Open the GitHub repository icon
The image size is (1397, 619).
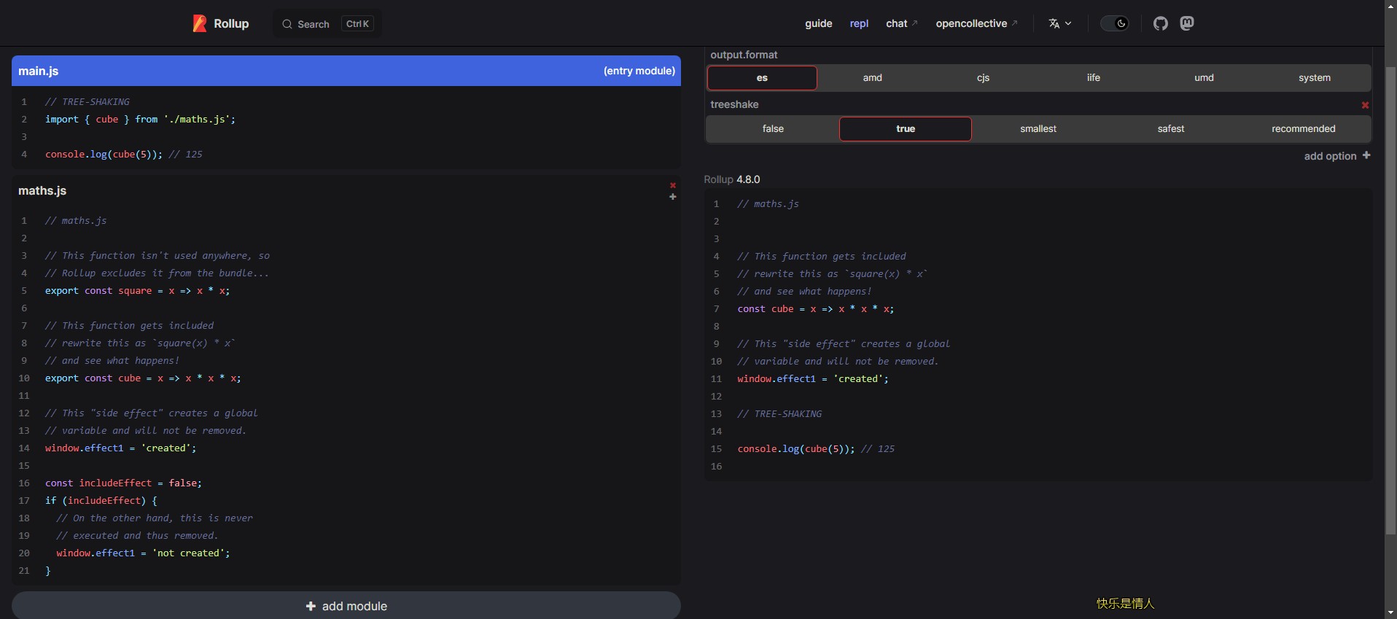[x=1161, y=23]
